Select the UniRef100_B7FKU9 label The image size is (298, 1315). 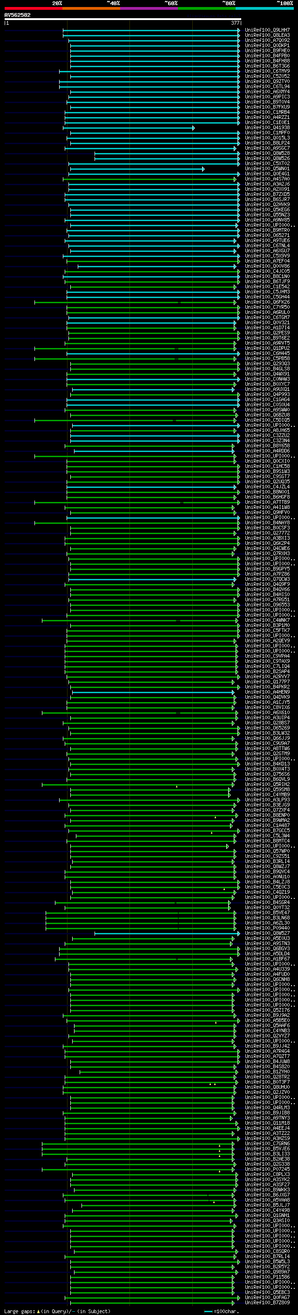[267, 107]
